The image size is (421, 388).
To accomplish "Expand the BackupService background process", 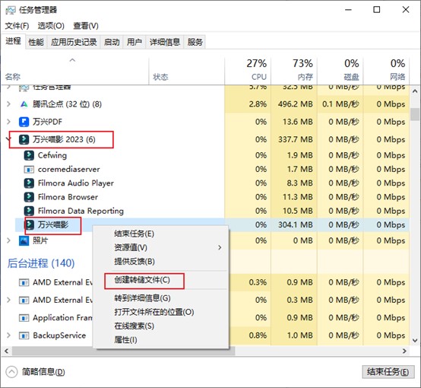I will coord(8,336).
